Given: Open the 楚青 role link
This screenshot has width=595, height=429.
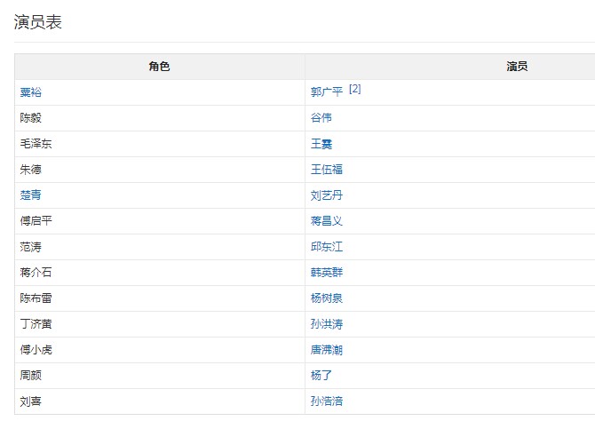Looking at the screenshot, I should (30, 195).
